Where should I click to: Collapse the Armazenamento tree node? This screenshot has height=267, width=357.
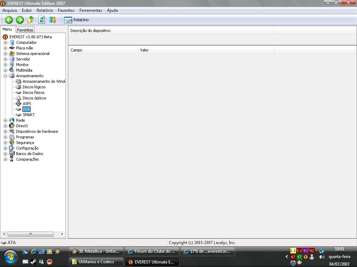coord(5,76)
